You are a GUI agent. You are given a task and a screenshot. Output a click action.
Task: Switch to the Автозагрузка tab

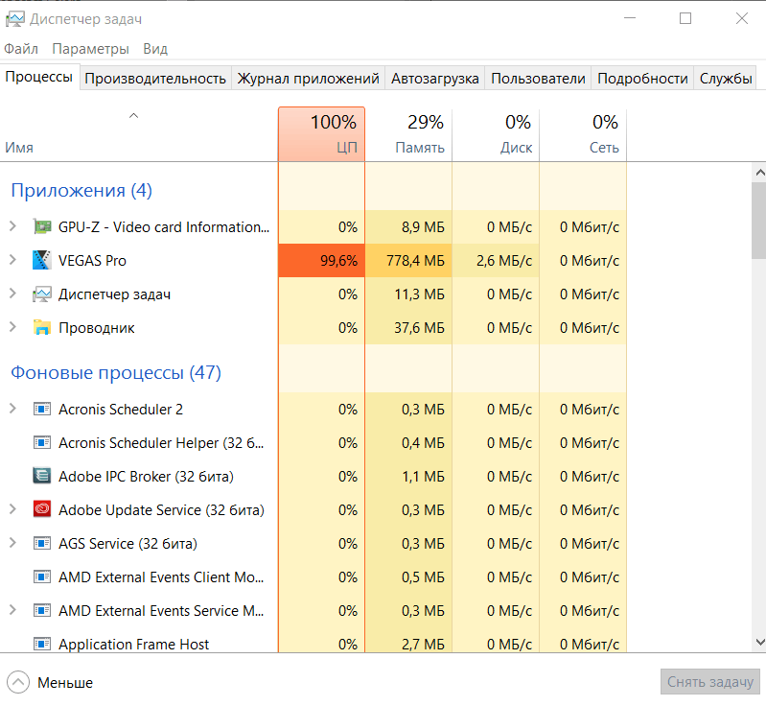[435, 79]
